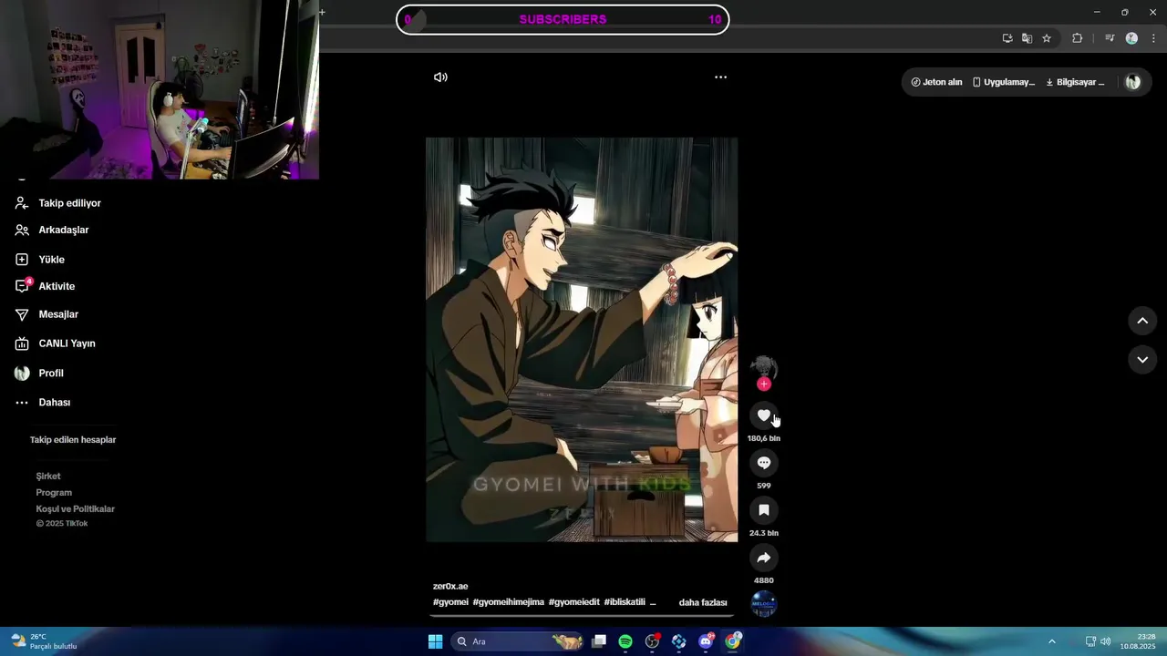Mute the TikTok video sound

click(440, 77)
